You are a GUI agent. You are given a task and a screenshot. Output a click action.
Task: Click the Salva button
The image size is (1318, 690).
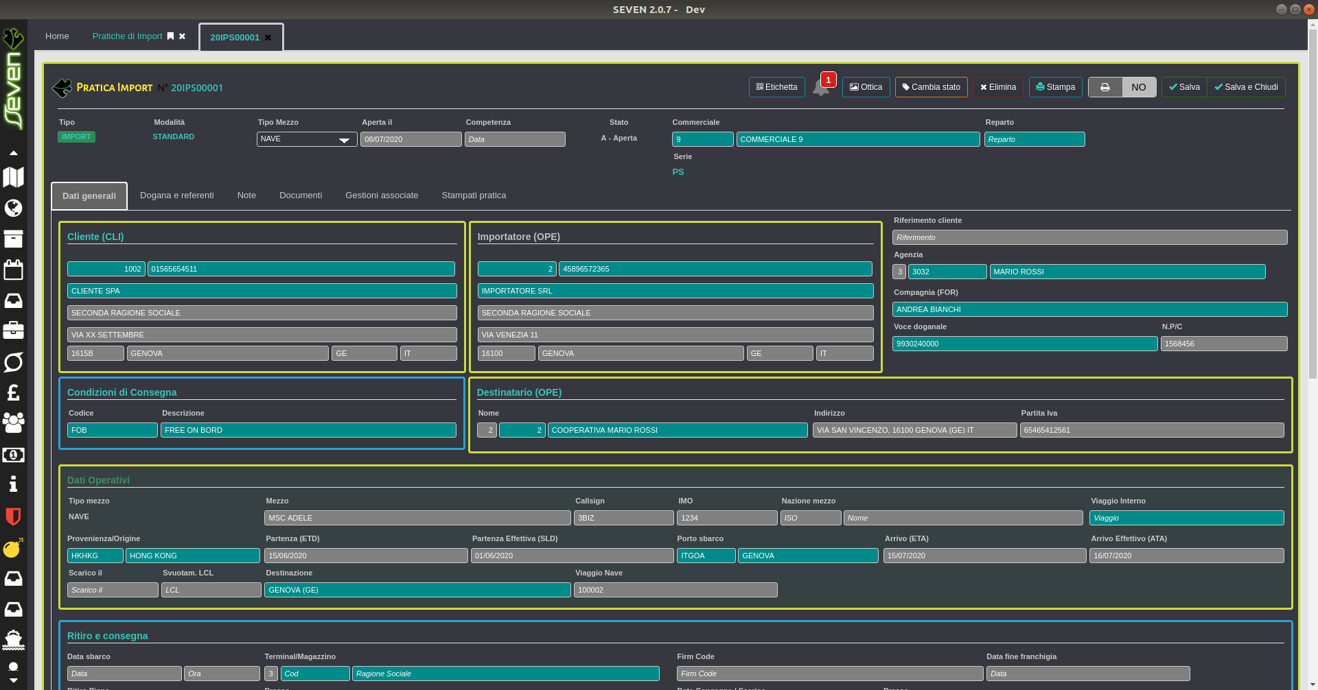(x=1185, y=87)
